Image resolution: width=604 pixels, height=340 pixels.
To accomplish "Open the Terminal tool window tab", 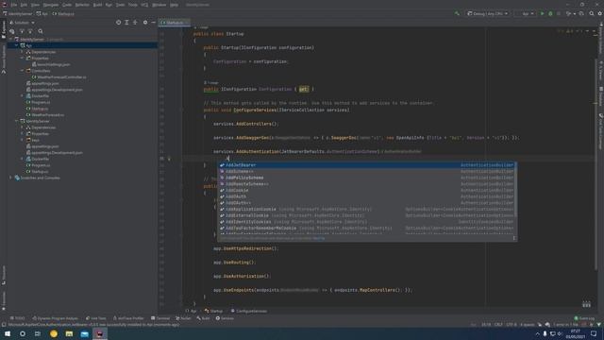I will click(x=160, y=318).
